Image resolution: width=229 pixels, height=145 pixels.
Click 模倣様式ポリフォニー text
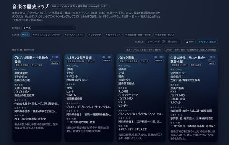tap(77, 80)
